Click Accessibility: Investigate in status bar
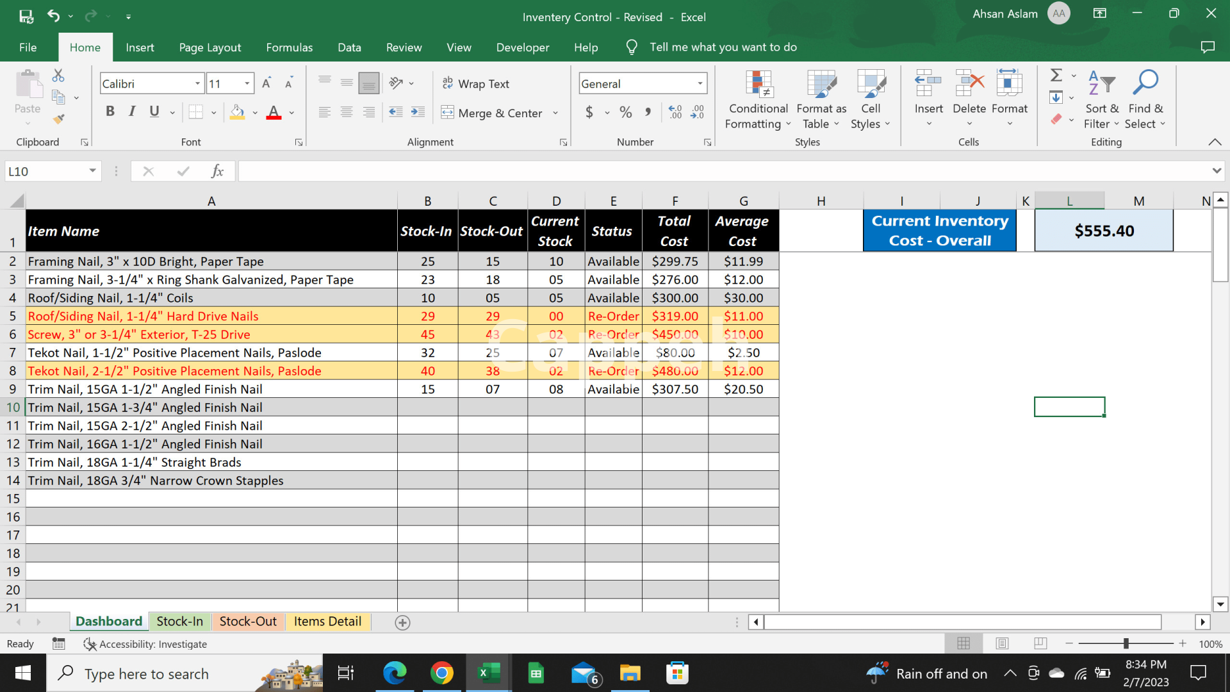Screen dimensions: 1230x692 [x=146, y=644]
